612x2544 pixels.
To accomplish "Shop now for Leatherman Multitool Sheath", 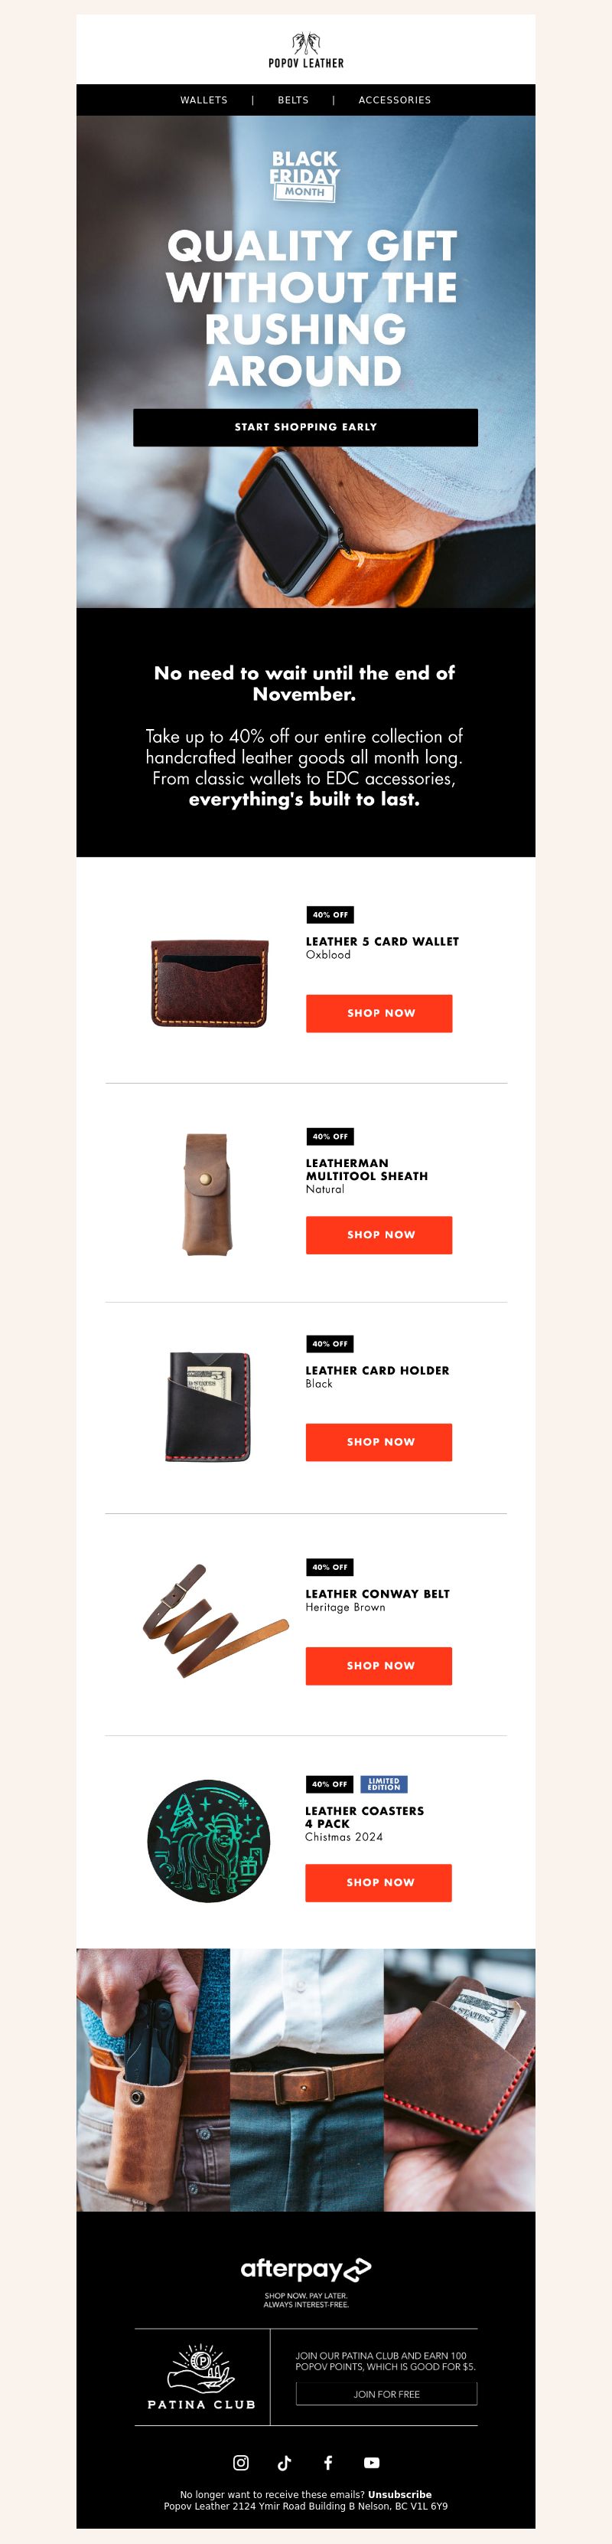I will [379, 1234].
